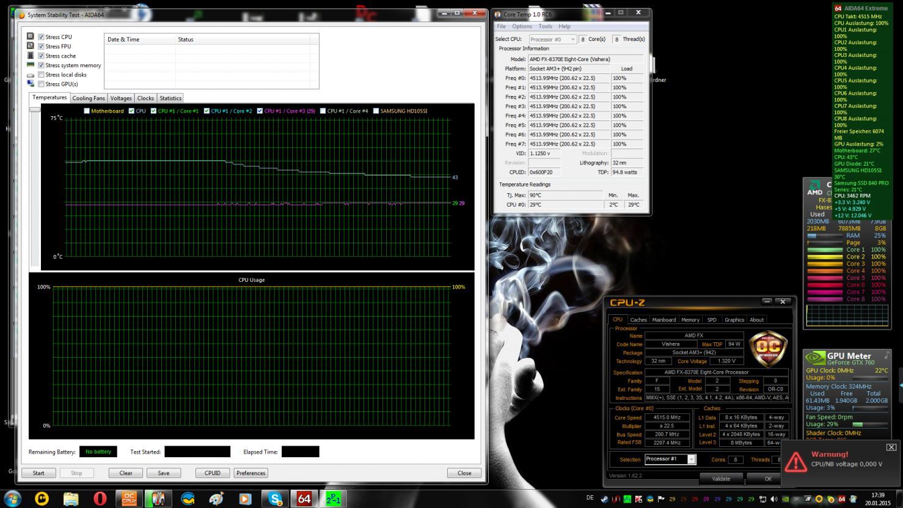Click the Stress GPU(s) monitor icon
The width and height of the screenshot is (903, 508).
31,84
